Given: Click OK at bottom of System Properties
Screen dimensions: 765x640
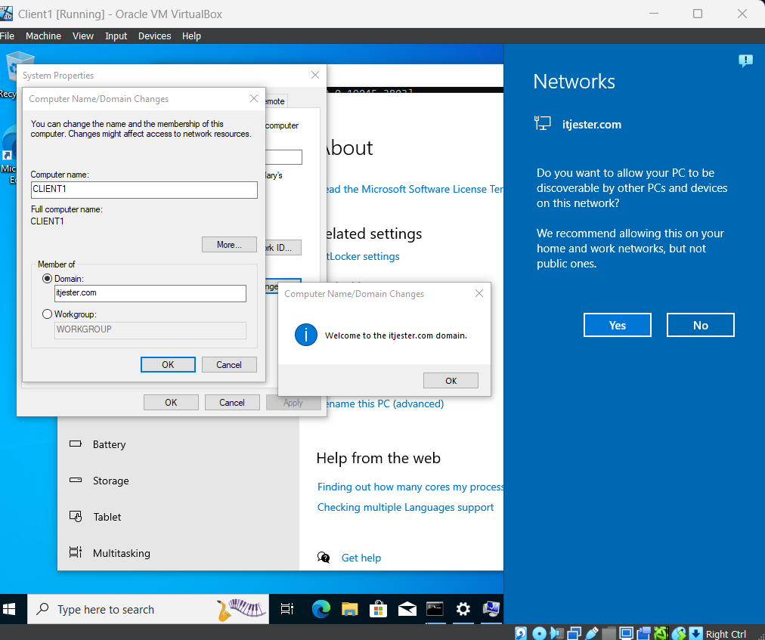Looking at the screenshot, I should coord(171,403).
